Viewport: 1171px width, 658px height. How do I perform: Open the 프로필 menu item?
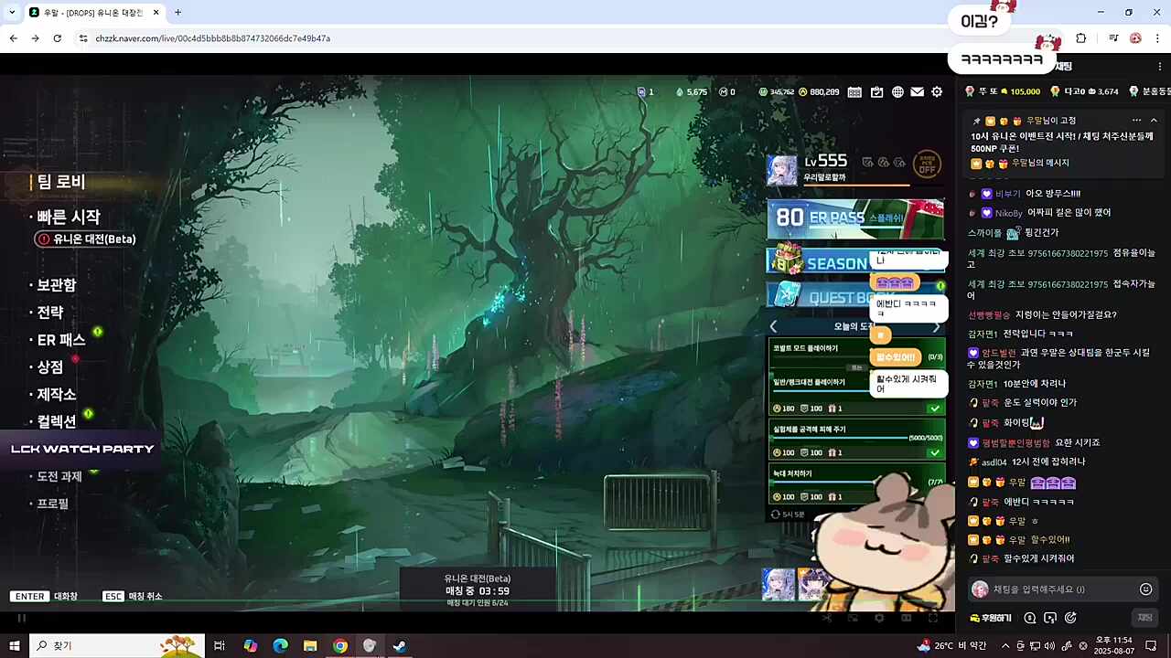pos(53,504)
